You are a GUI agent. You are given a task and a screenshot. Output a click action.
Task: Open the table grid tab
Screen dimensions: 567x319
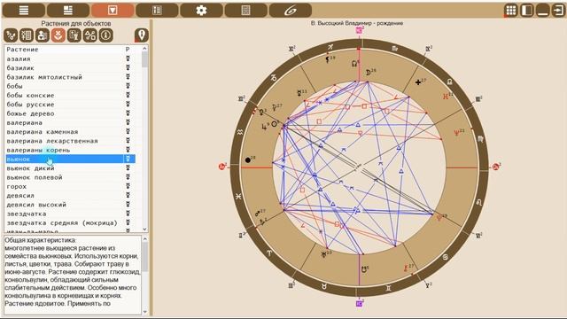pos(246,10)
